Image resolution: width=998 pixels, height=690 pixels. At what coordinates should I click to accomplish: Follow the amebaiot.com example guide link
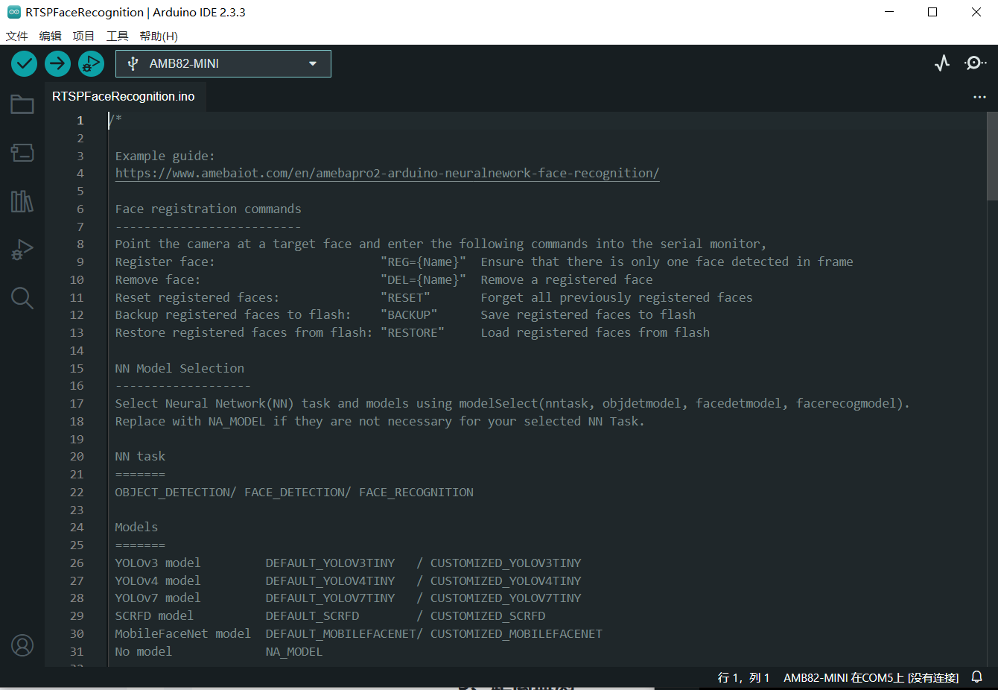pos(387,174)
